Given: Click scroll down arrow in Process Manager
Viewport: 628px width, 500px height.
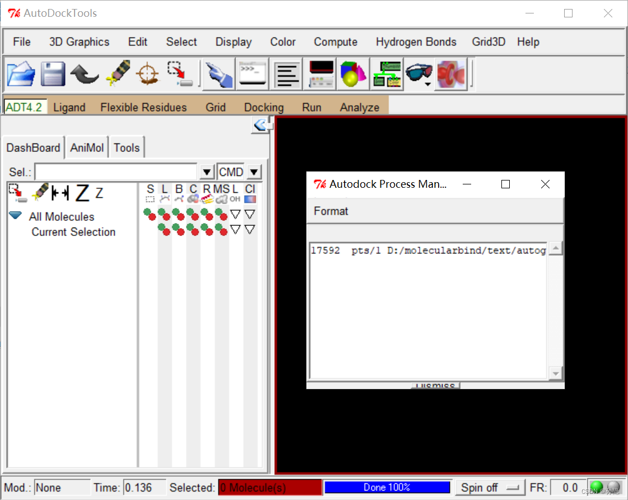Looking at the screenshot, I should click(556, 374).
